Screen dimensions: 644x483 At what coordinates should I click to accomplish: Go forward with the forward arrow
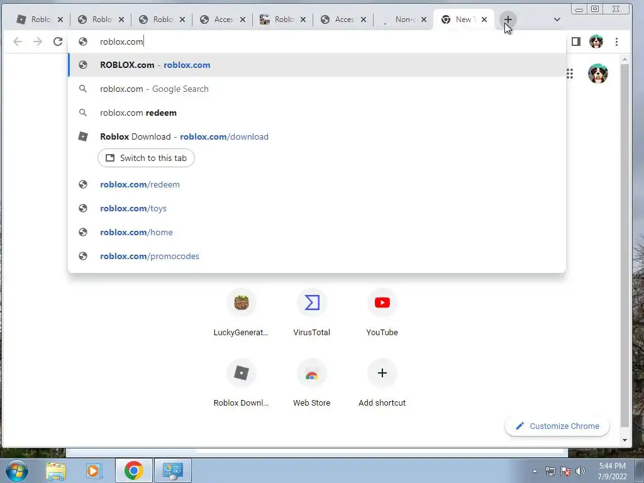37,42
